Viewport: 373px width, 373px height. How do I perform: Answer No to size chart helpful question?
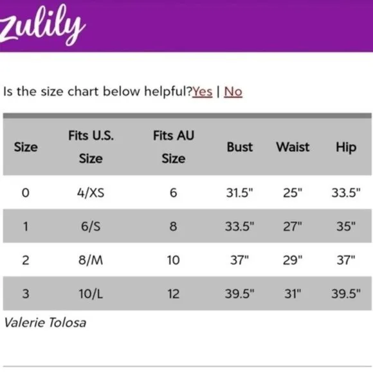point(233,91)
